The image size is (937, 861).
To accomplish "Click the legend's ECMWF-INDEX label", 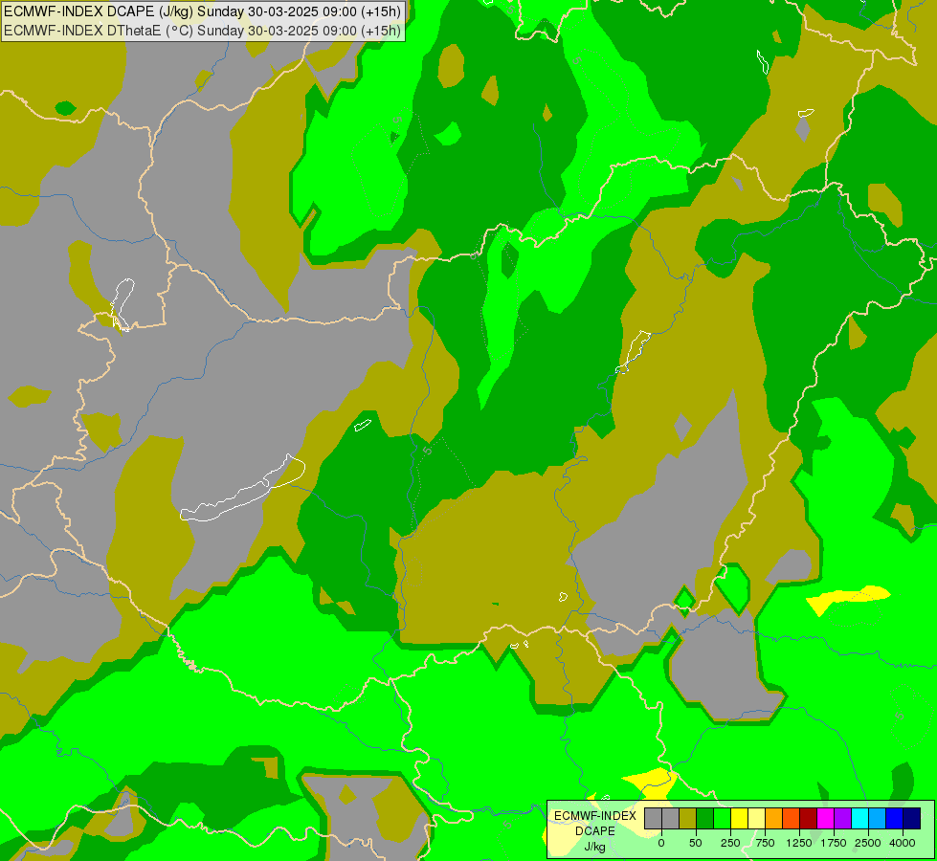I will 595,816.
